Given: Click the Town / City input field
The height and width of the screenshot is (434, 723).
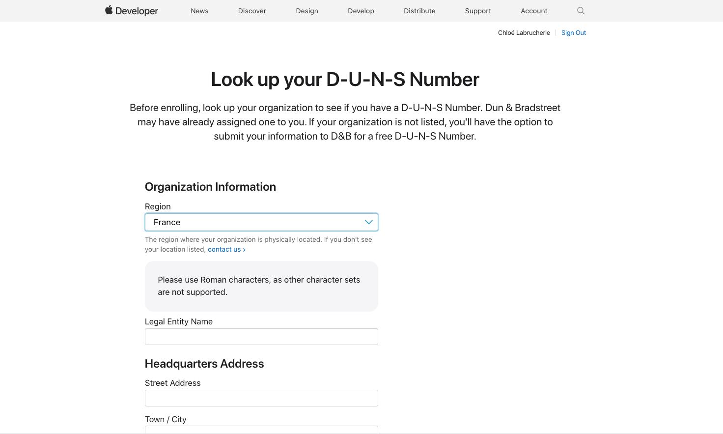Looking at the screenshot, I should (261, 430).
